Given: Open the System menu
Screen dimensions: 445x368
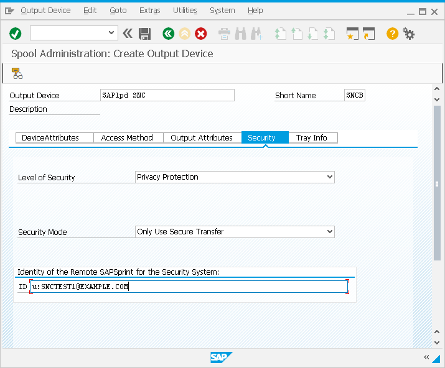Looking at the screenshot, I should click(x=222, y=11).
